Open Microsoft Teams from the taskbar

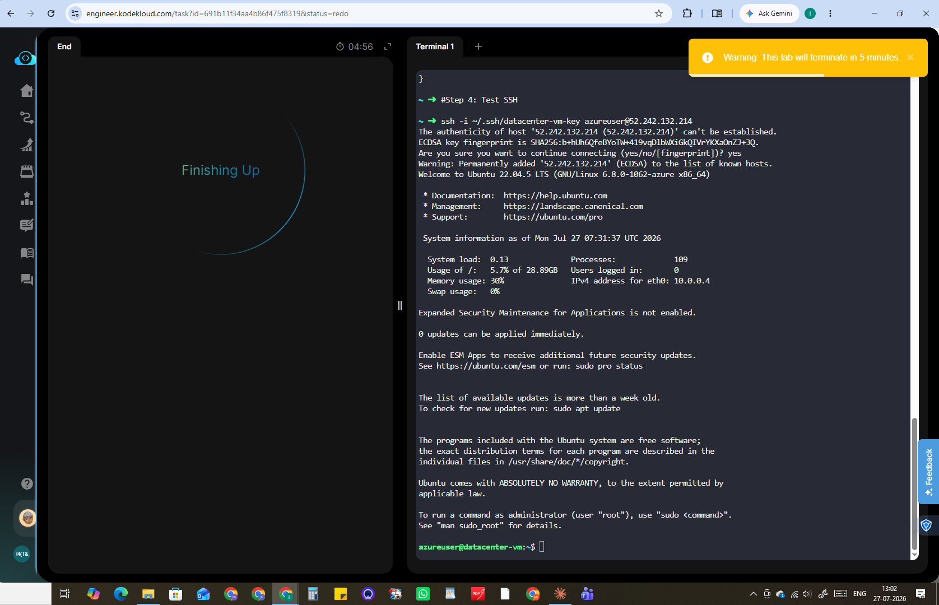(x=587, y=594)
